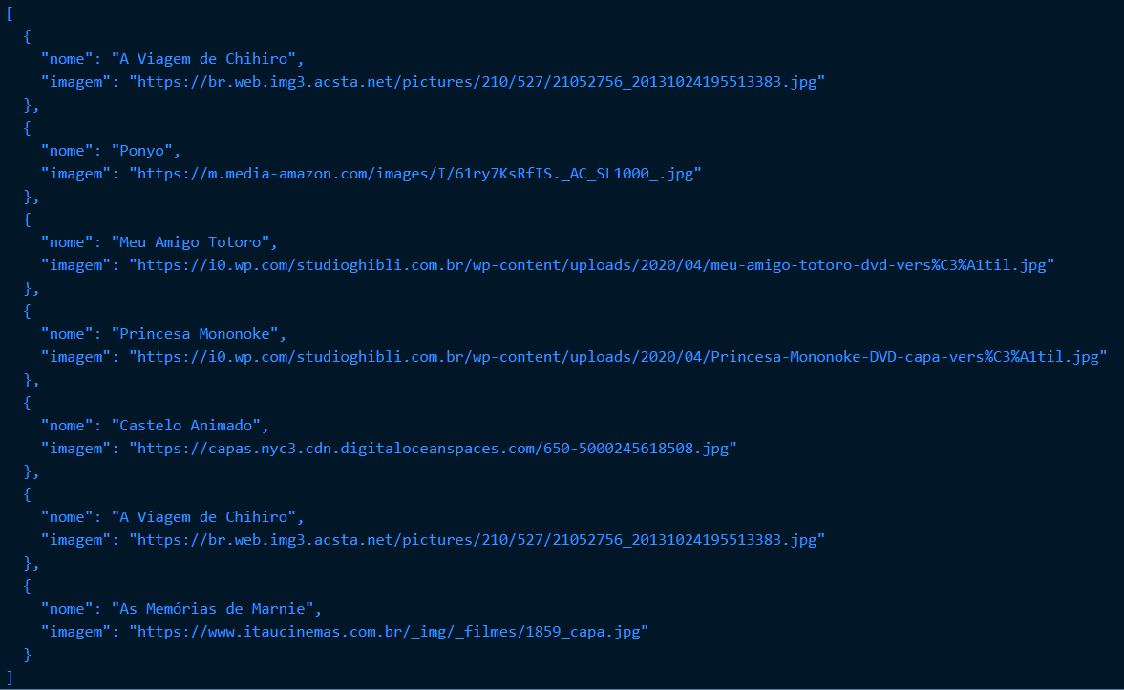The width and height of the screenshot is (1124, 690).
Task: Click the opening brace of the first object
Action: point(29,36)
